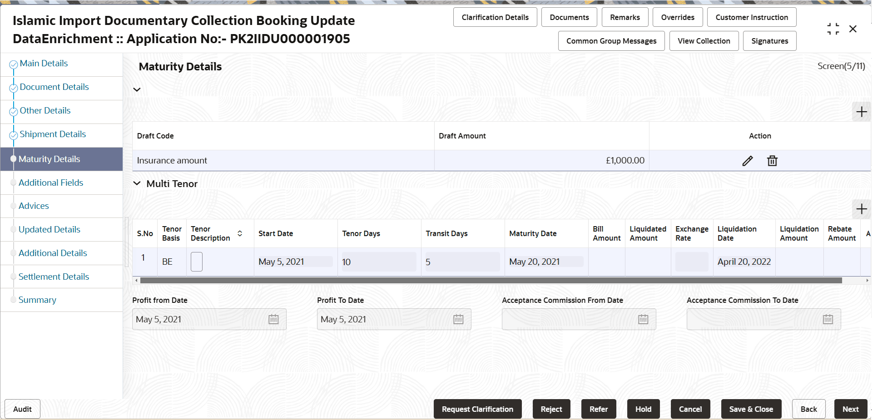Screen dimensions: 872x420
Task: Open the Summary step
Action: pyautogui.click(x=37, y=300)
